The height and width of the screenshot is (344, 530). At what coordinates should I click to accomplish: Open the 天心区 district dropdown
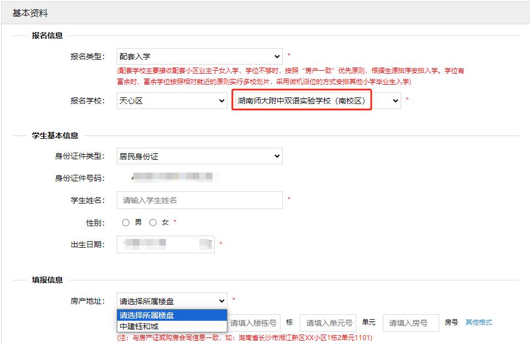(172, 101)
